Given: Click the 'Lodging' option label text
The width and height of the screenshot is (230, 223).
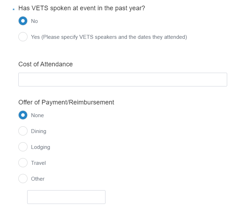Looking at the screenshot, I should pos(41,147).
